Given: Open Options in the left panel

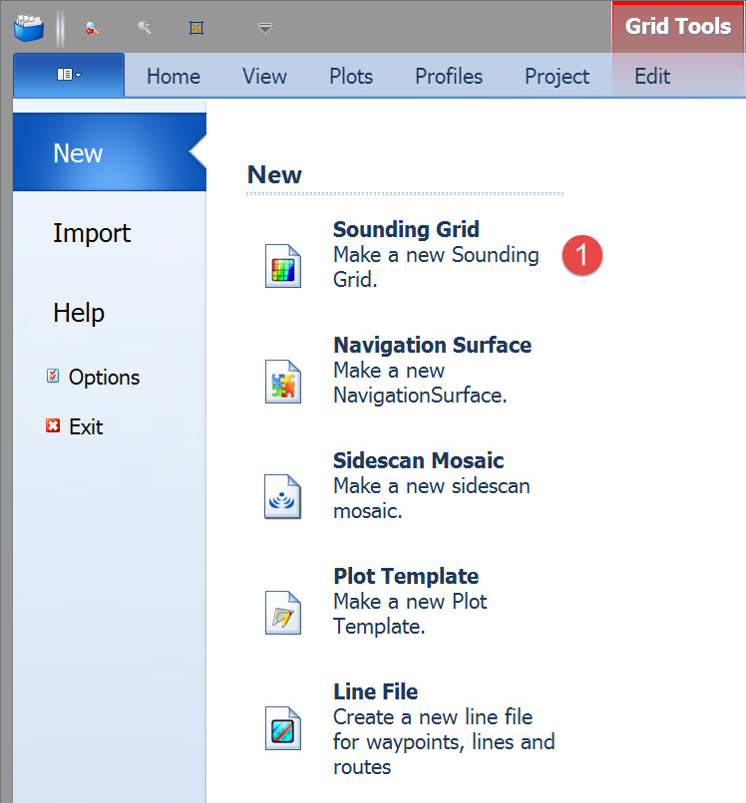Looking at the screenshot, I should click(103, 377).
